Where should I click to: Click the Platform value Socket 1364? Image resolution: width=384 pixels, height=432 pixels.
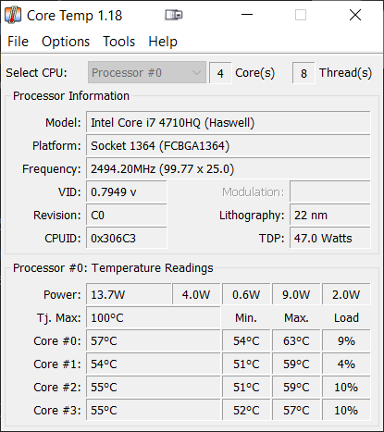(x=229, y=146)
